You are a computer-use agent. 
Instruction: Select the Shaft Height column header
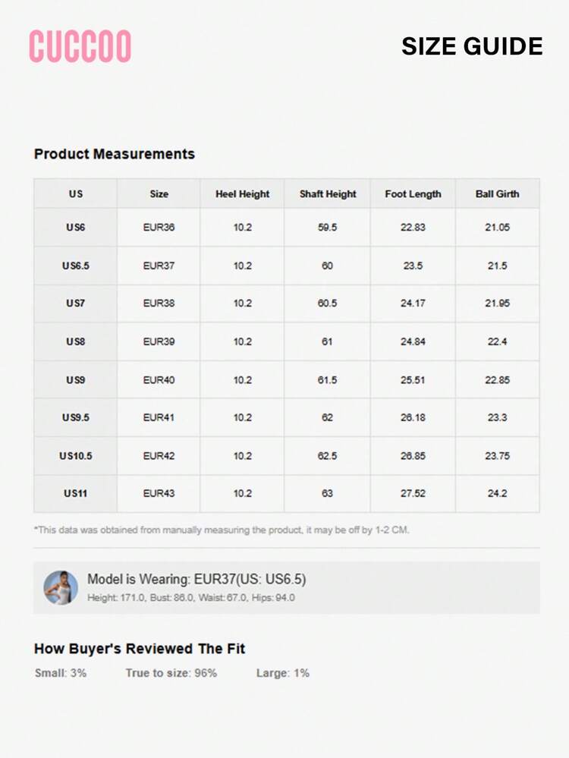click(327, 193)
